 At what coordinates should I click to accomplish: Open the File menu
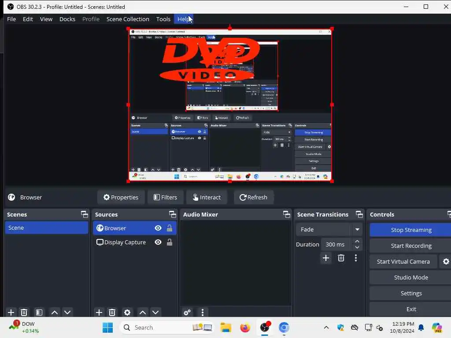[x=11, y=19]
